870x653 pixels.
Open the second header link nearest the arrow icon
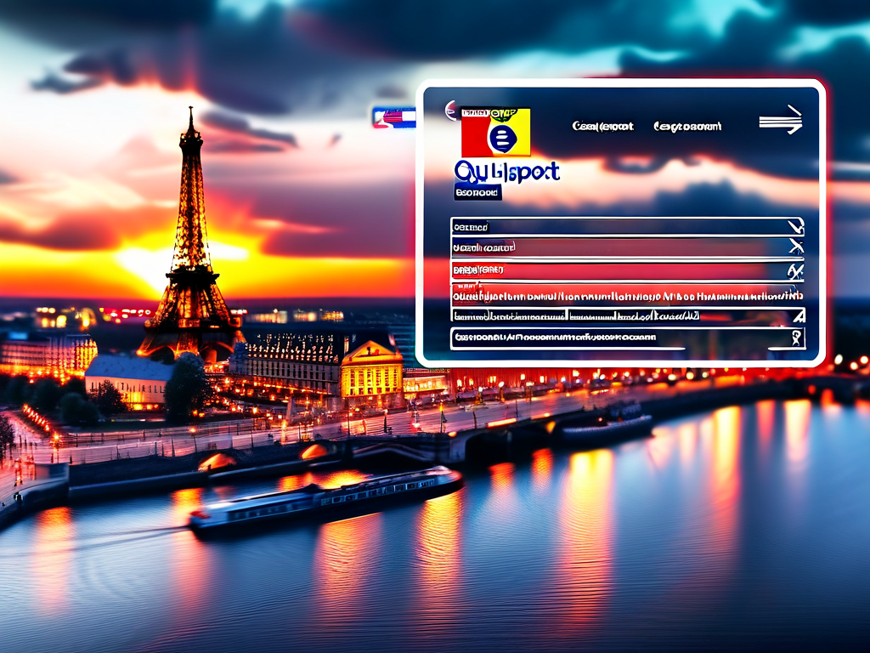tap(686, 127)
